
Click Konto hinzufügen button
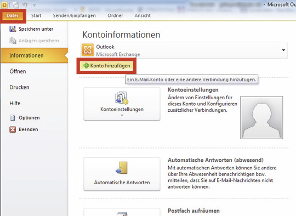point(106,66)
